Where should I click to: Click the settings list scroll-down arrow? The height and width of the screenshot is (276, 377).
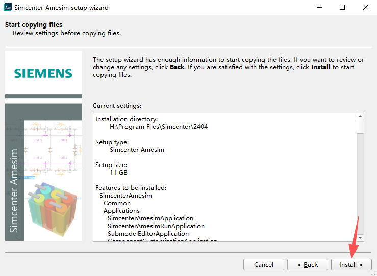coord(360,238)
